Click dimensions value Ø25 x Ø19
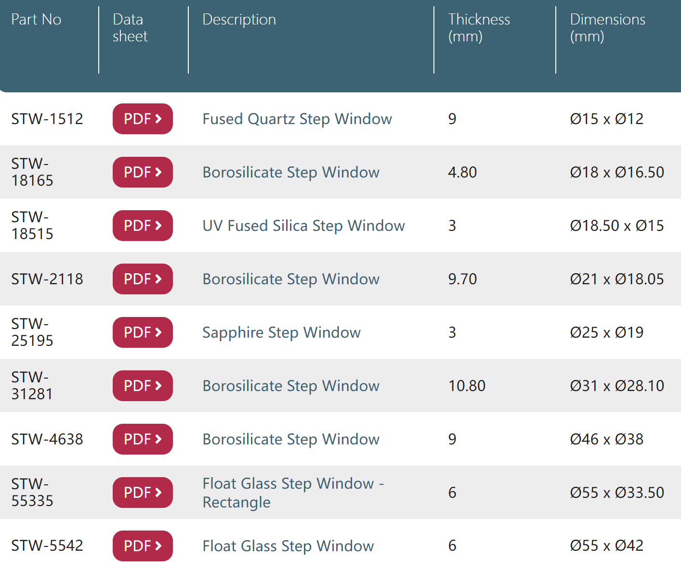 (x=607, y=332)
